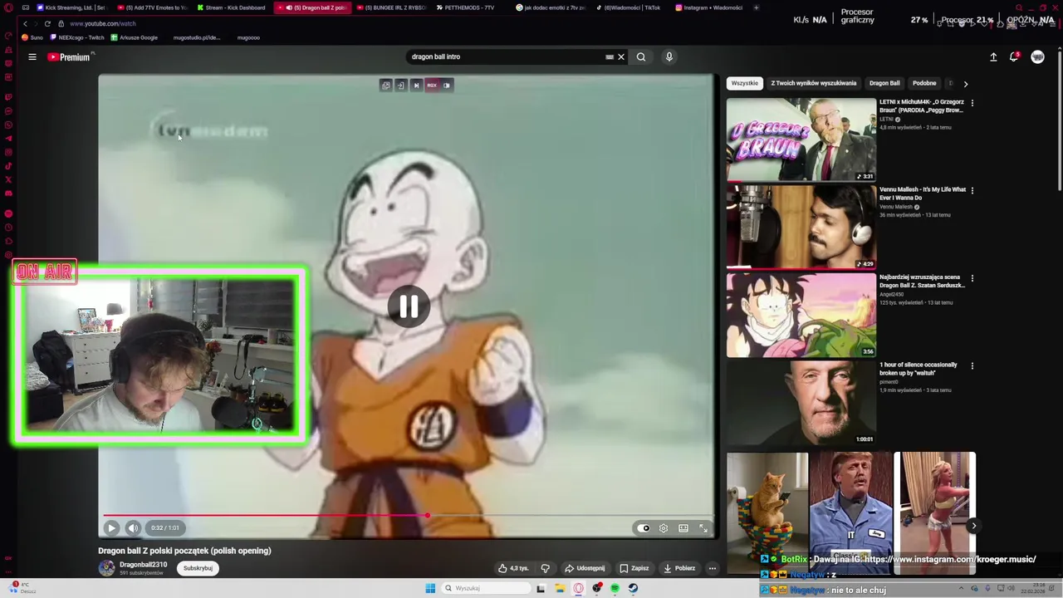This screenshot has height=598, width=1063.
Task: Open the Create upload icon
Action: 993,57
